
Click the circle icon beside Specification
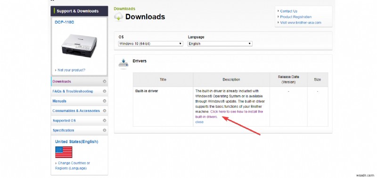104,130
